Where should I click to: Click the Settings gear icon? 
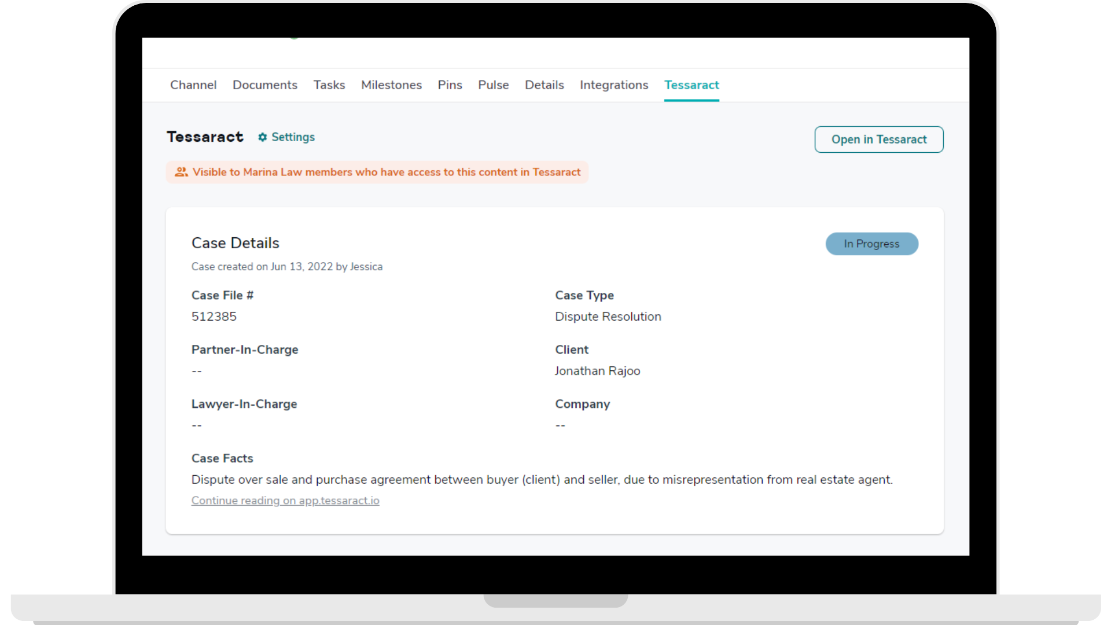[x=262, y=137]
